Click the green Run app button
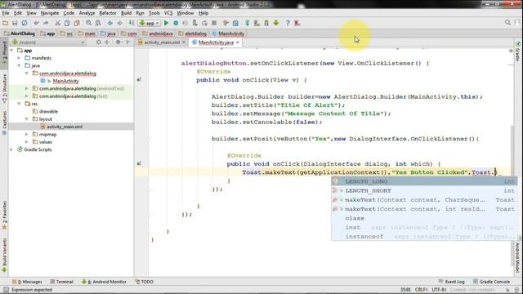523x294 pixels. [166, 23]
